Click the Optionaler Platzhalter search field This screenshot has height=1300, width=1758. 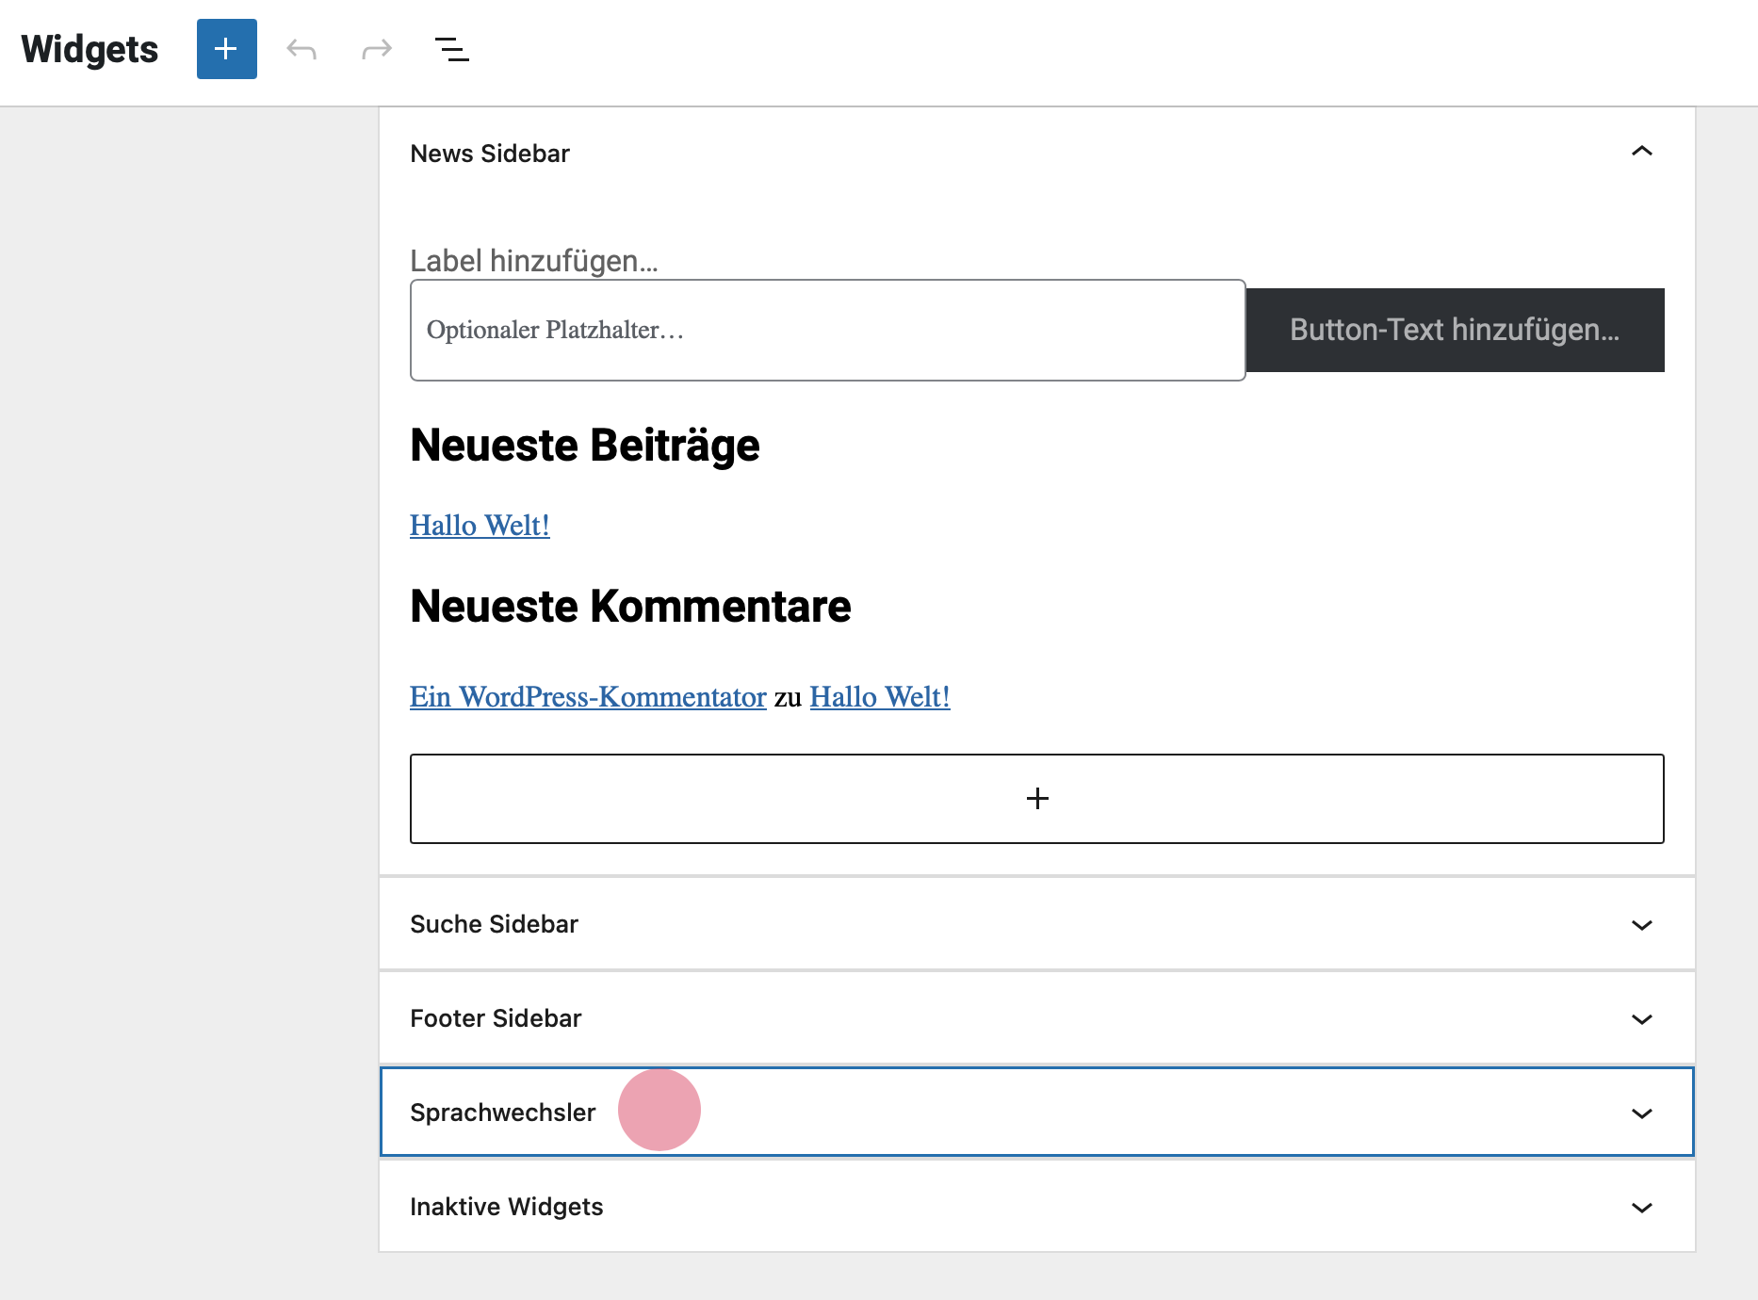tap(827, 331)
